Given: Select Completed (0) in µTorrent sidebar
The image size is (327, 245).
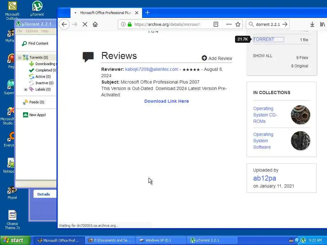Looking at the screenshot, I should tap(42, 70).
